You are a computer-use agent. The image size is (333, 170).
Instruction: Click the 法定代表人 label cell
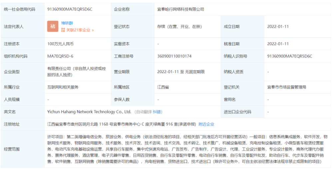[x=23, y=27]
